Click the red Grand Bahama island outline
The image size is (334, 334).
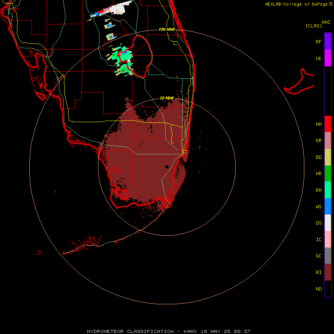(299, 82)
